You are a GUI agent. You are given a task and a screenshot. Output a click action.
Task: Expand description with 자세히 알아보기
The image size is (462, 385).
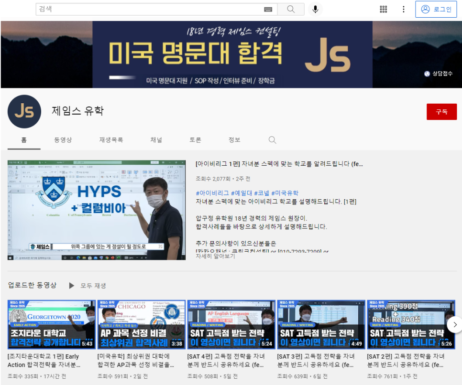[215, 256]
